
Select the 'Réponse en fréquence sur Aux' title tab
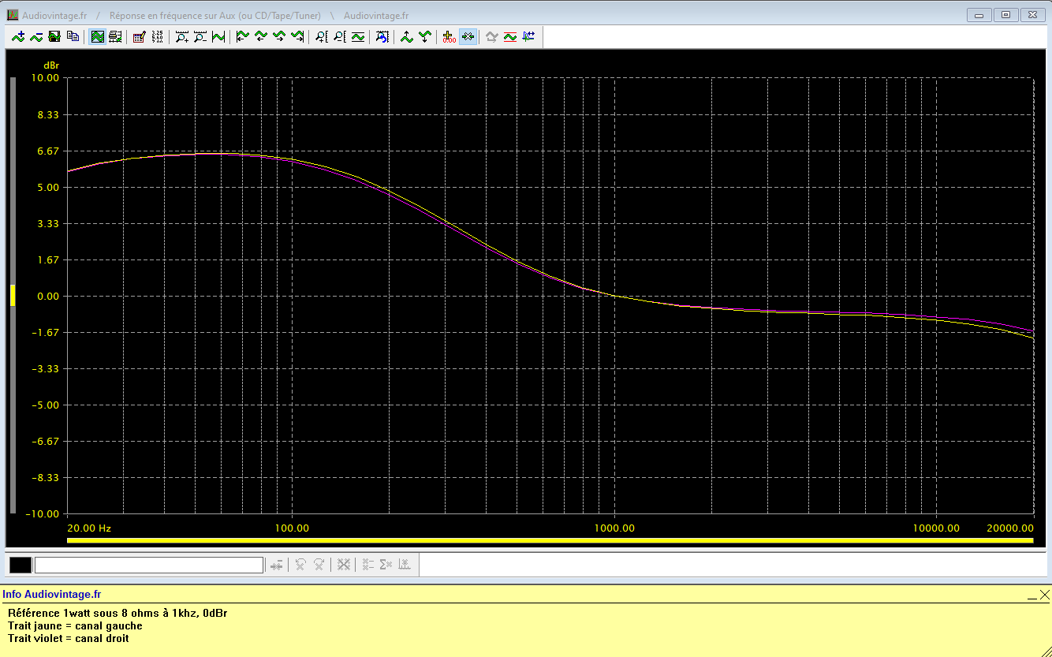tap(215, 16)
